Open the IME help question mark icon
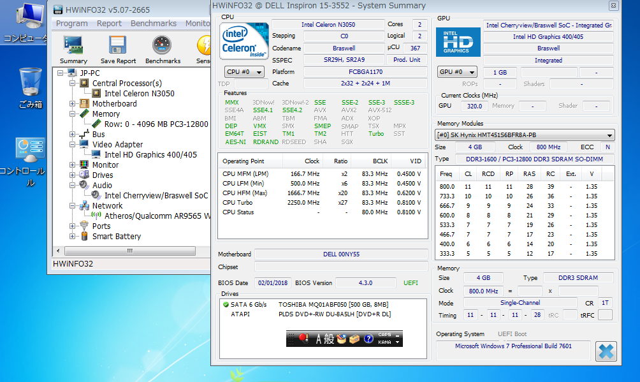640x382 pixels. (368, 339)
